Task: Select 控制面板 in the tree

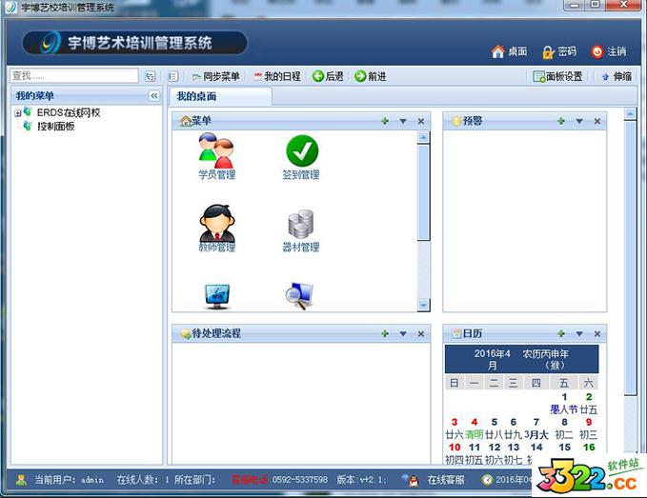Action: click(x=55, y=126)
